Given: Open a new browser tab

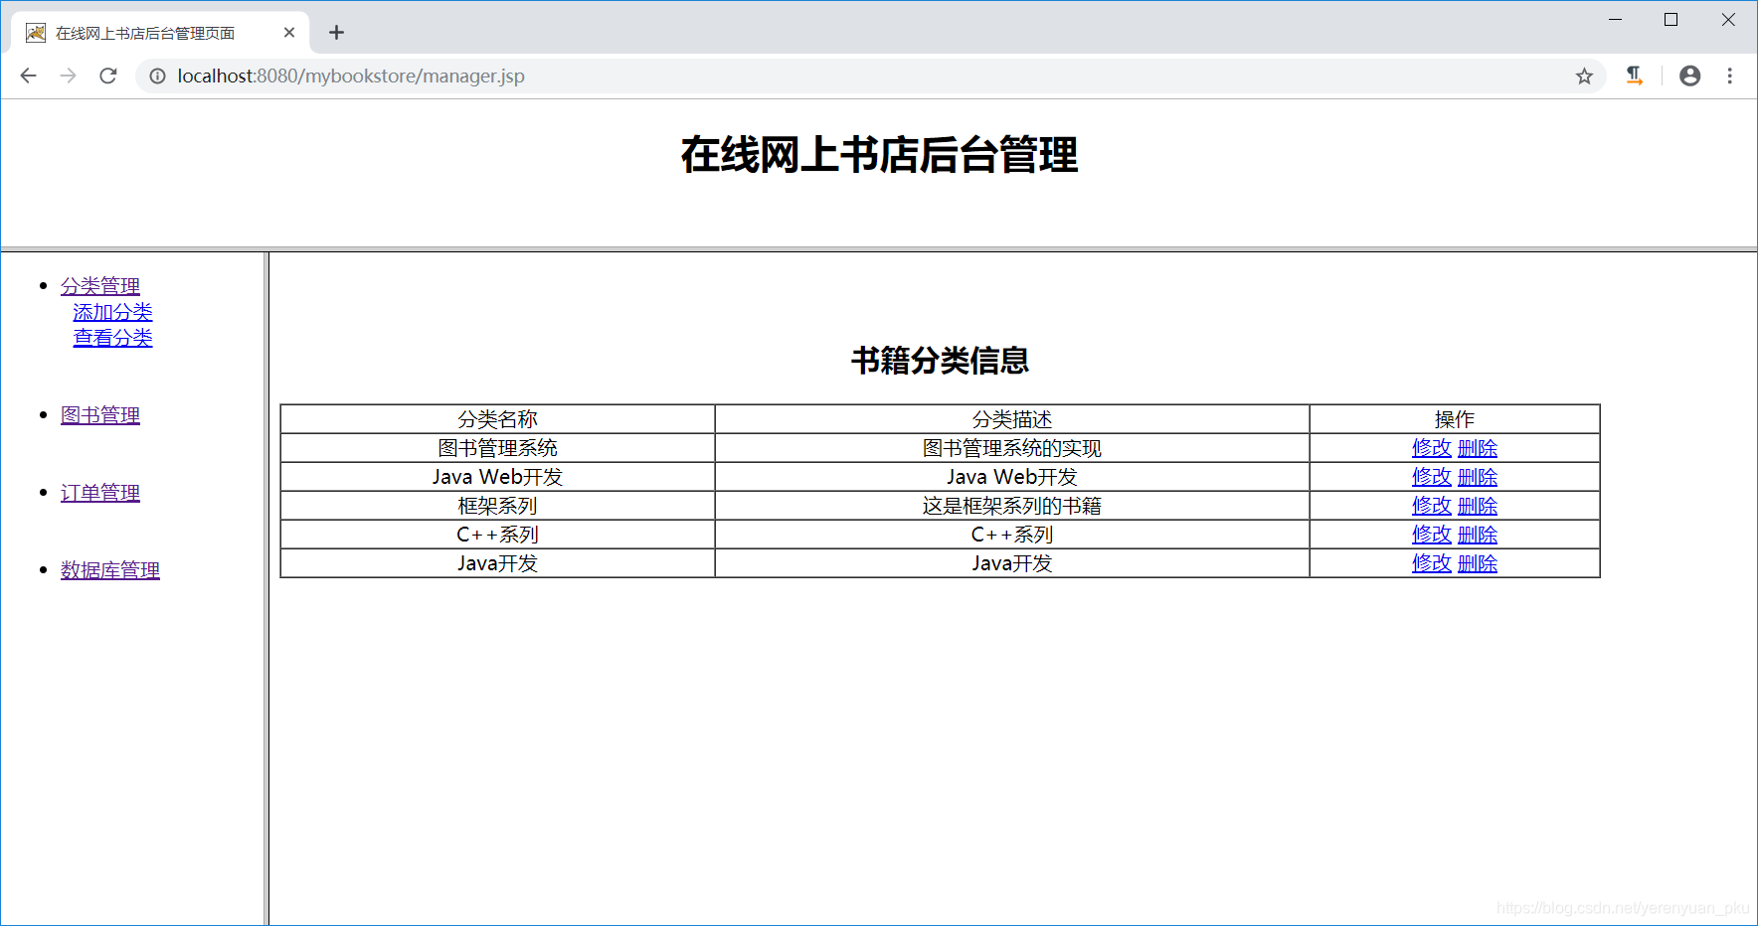Looking at the screenshot, I should 336,33.
